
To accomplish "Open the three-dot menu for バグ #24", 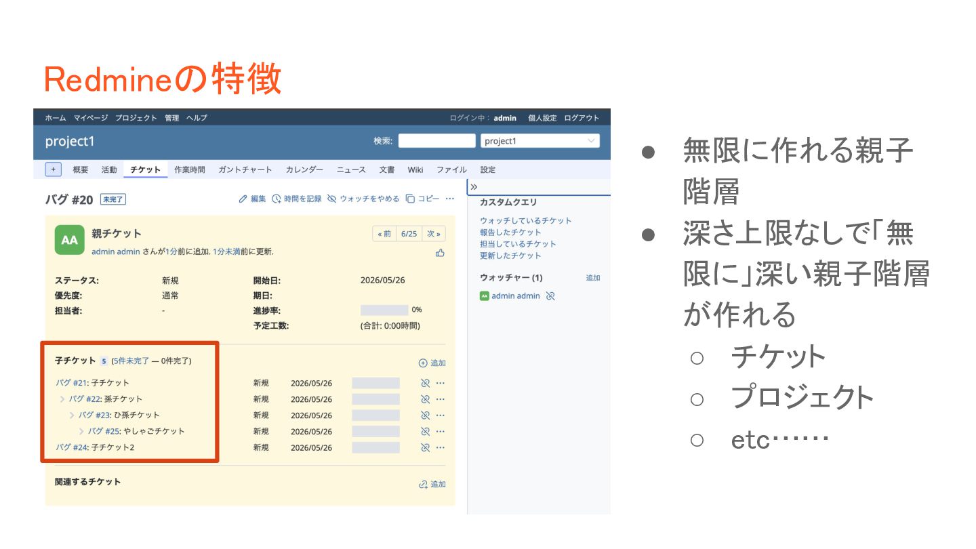I will 441,448.
